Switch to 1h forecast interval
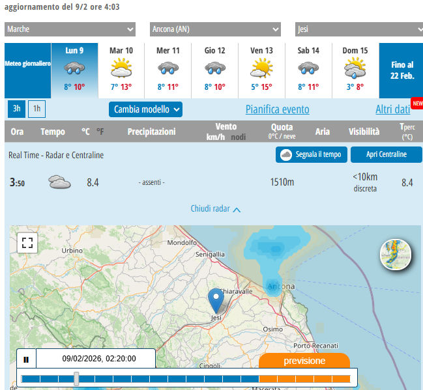This screenshot has height=390, width=423. 36,109
